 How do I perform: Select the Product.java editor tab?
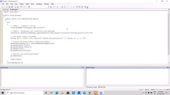(x=14, y=9)
